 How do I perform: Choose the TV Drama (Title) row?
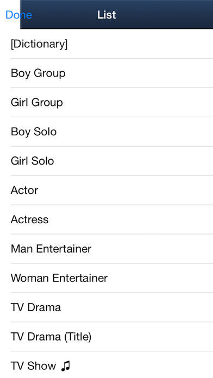point(106,337)
